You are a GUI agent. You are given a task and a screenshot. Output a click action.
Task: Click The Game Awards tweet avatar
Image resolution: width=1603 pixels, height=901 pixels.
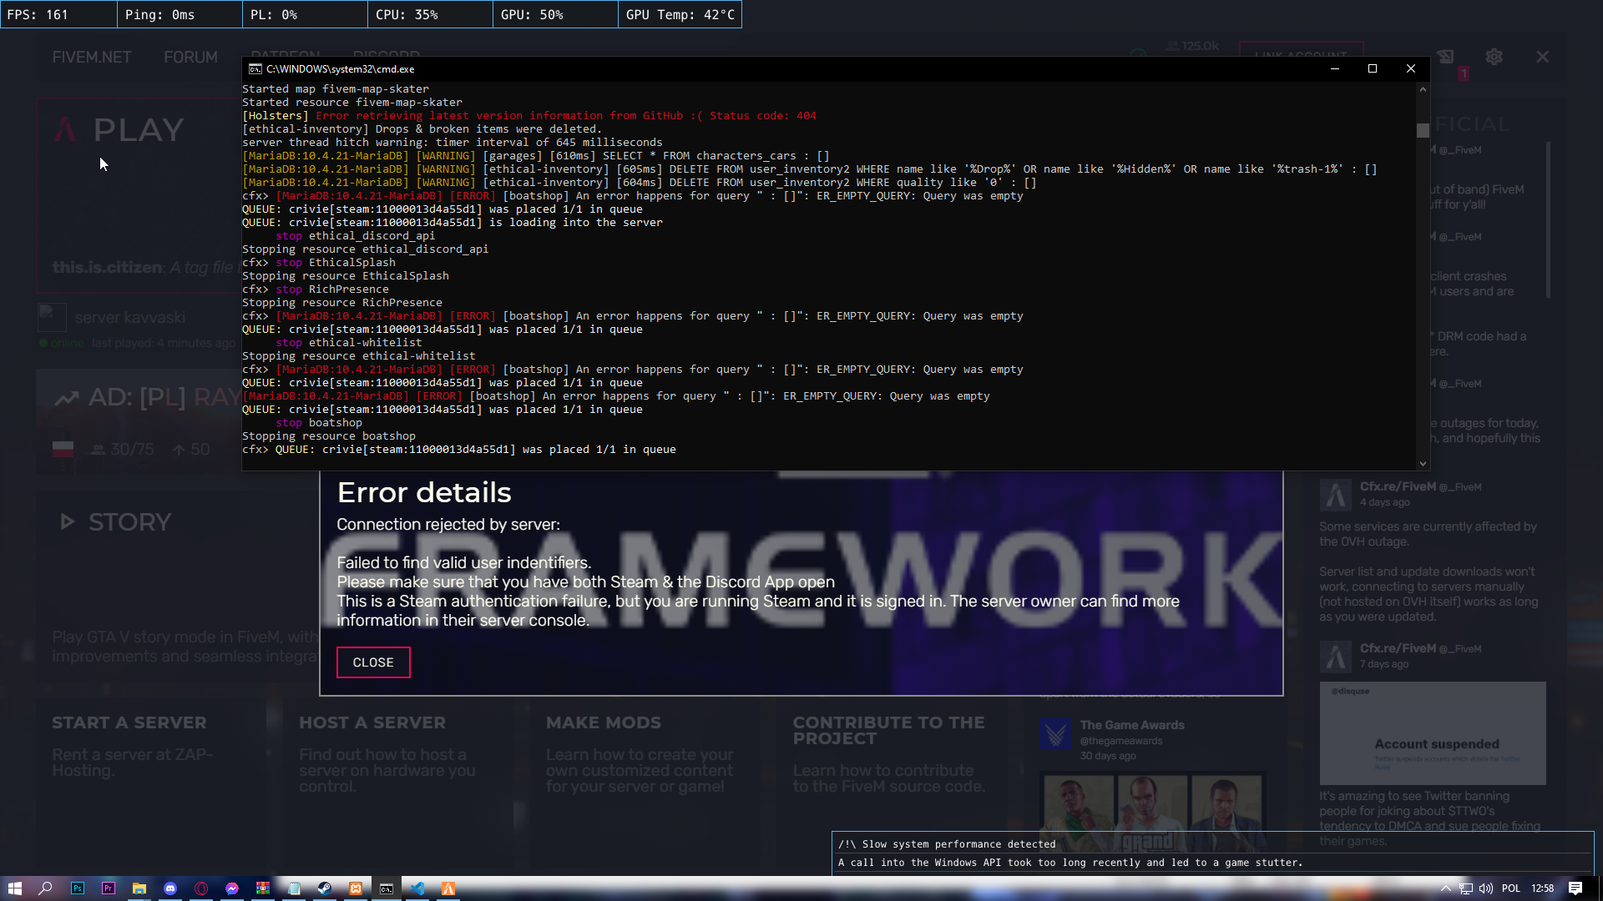click(x=1056, y=734)
